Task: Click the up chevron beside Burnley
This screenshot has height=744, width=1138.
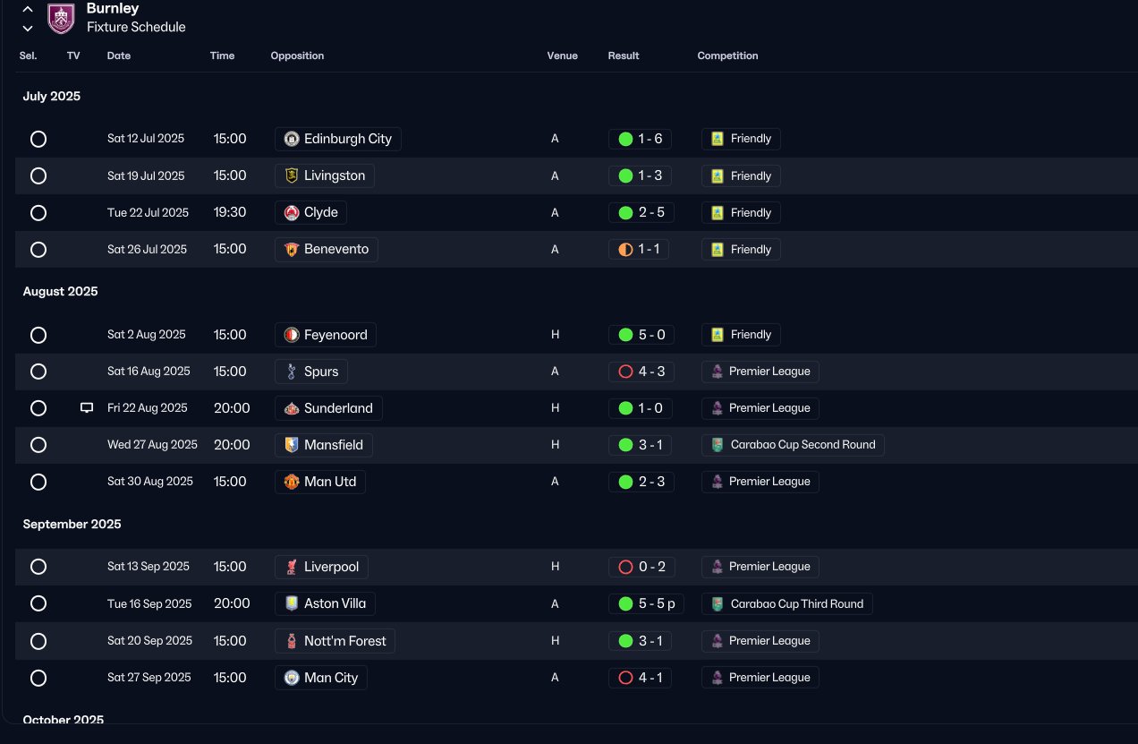Action: click(x=28, y=9)
